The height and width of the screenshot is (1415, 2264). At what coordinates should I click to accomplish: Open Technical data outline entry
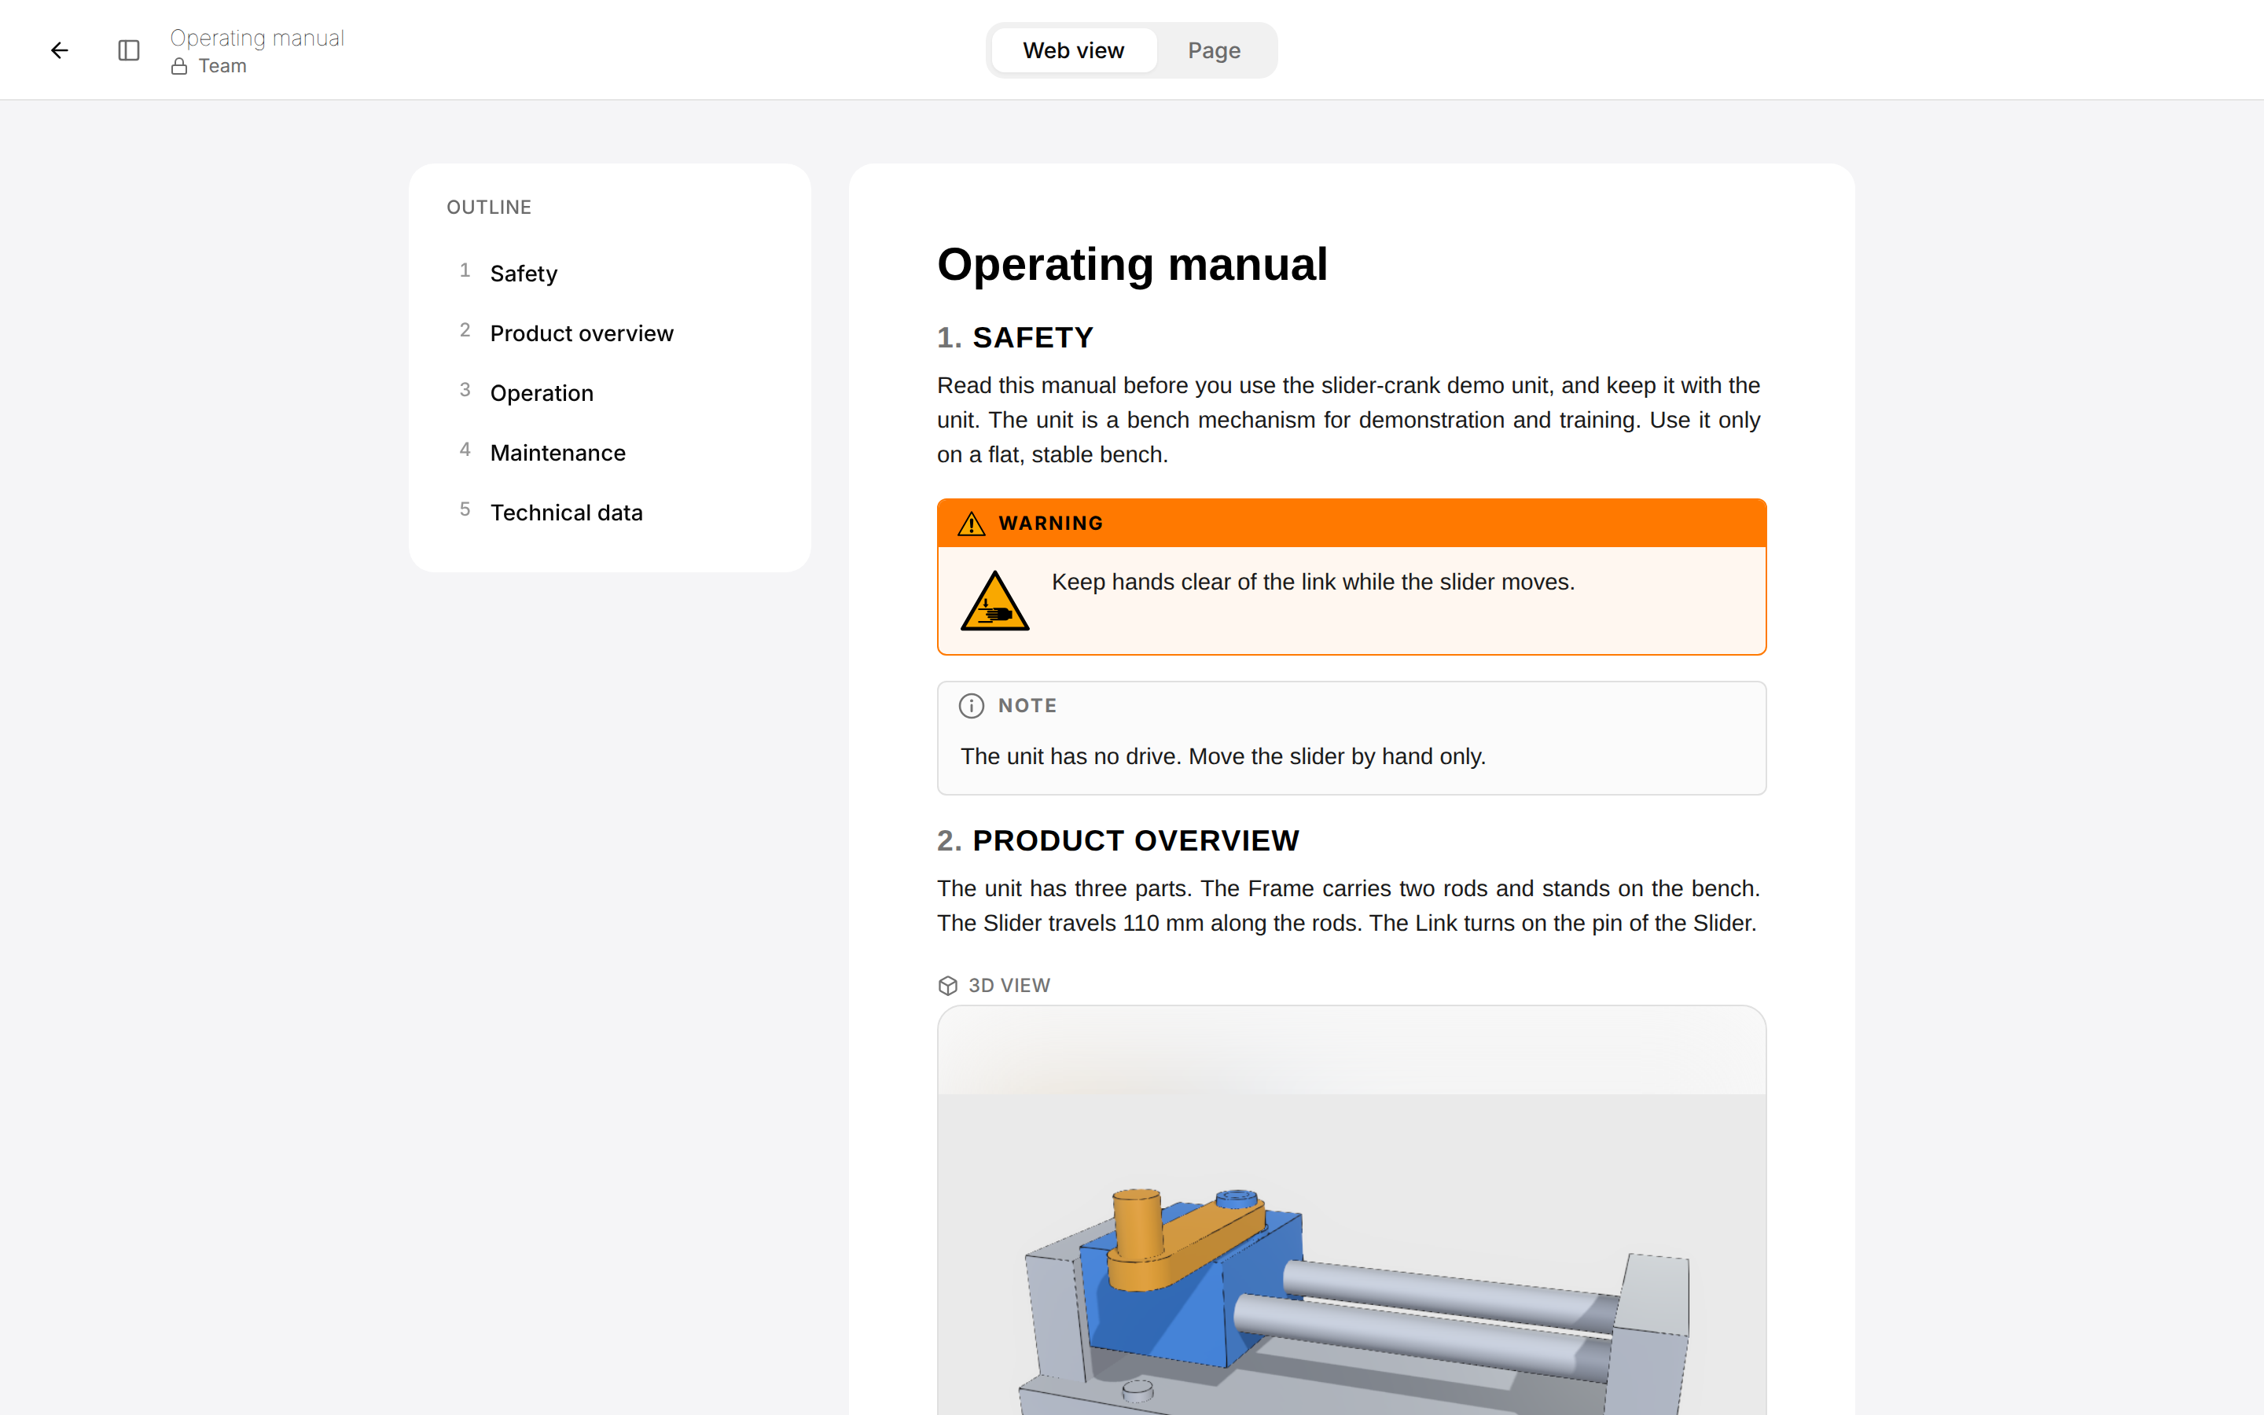click(x=609, y=513)
